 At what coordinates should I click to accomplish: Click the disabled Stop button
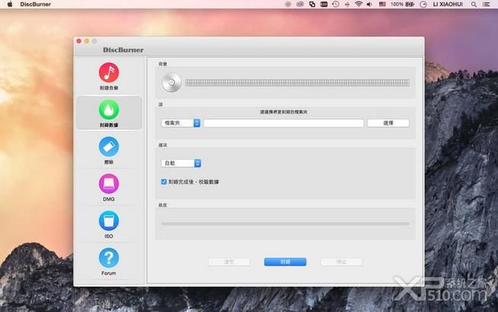coord(341,262)
